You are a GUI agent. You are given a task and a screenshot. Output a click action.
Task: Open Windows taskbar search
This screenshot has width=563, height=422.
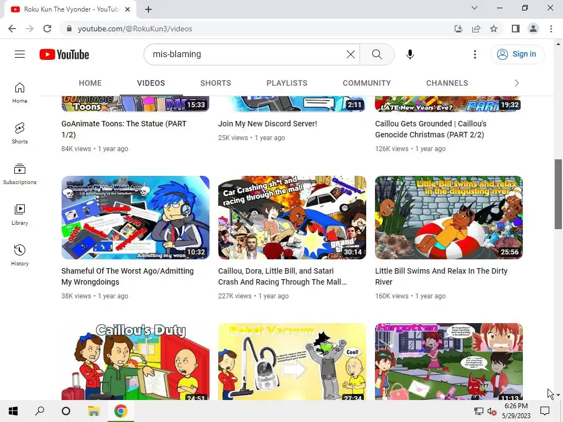tap(40, 411)
